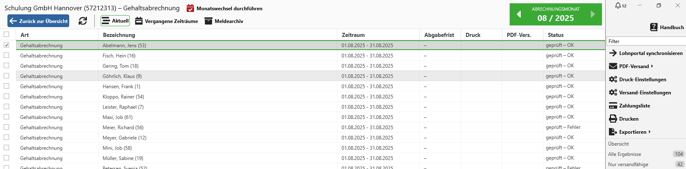Click the refresh arrows icon
This screenshot has height=169, width=686.
pos(83,21)
